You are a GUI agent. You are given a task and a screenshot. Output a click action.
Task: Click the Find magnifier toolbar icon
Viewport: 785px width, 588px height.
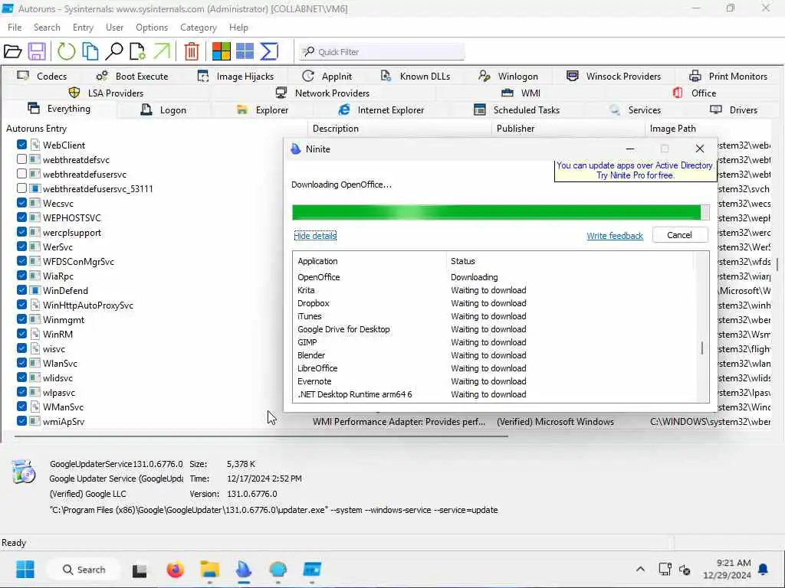click(114, 51)
